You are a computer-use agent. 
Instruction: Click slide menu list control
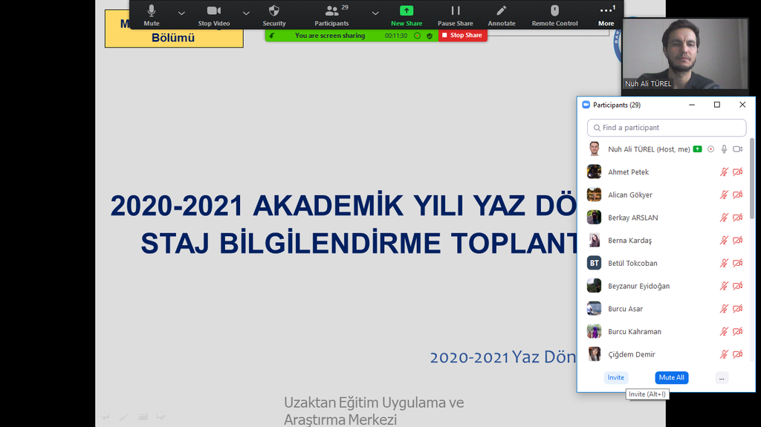pyautogui.click(x=143, y=417)
